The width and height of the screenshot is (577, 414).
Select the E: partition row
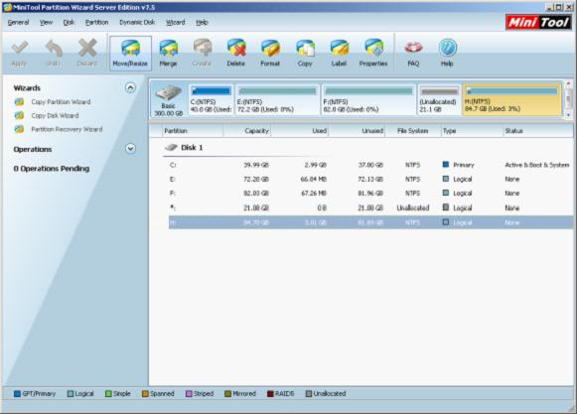click(x=370, y=180)
